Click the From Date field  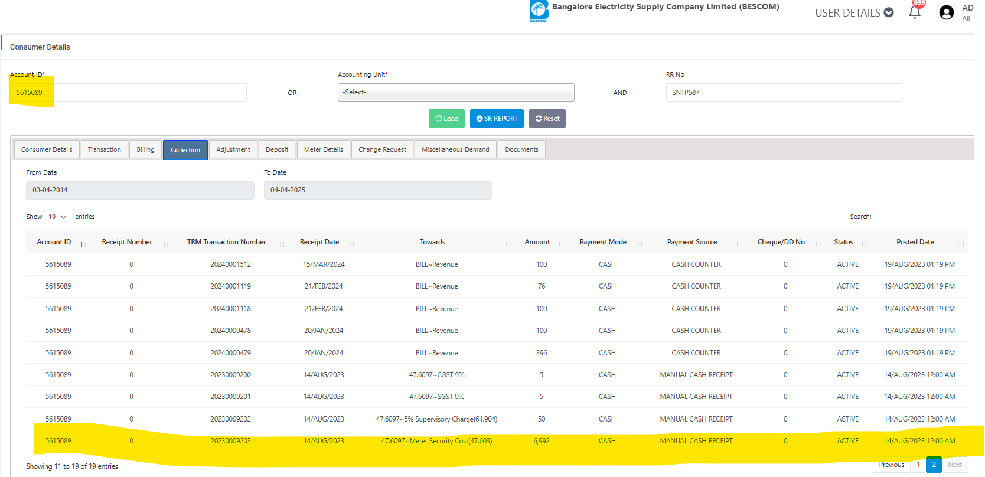click(140, 190)
